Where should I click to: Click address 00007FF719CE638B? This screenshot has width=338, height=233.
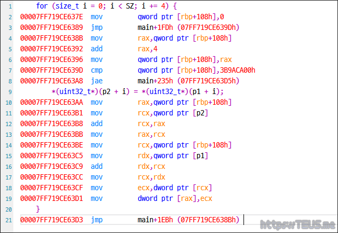(51, 38)
